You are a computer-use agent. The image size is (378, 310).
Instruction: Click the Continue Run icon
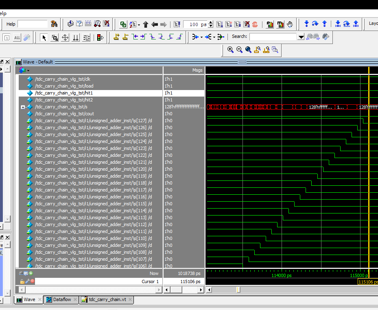(229, 24)
